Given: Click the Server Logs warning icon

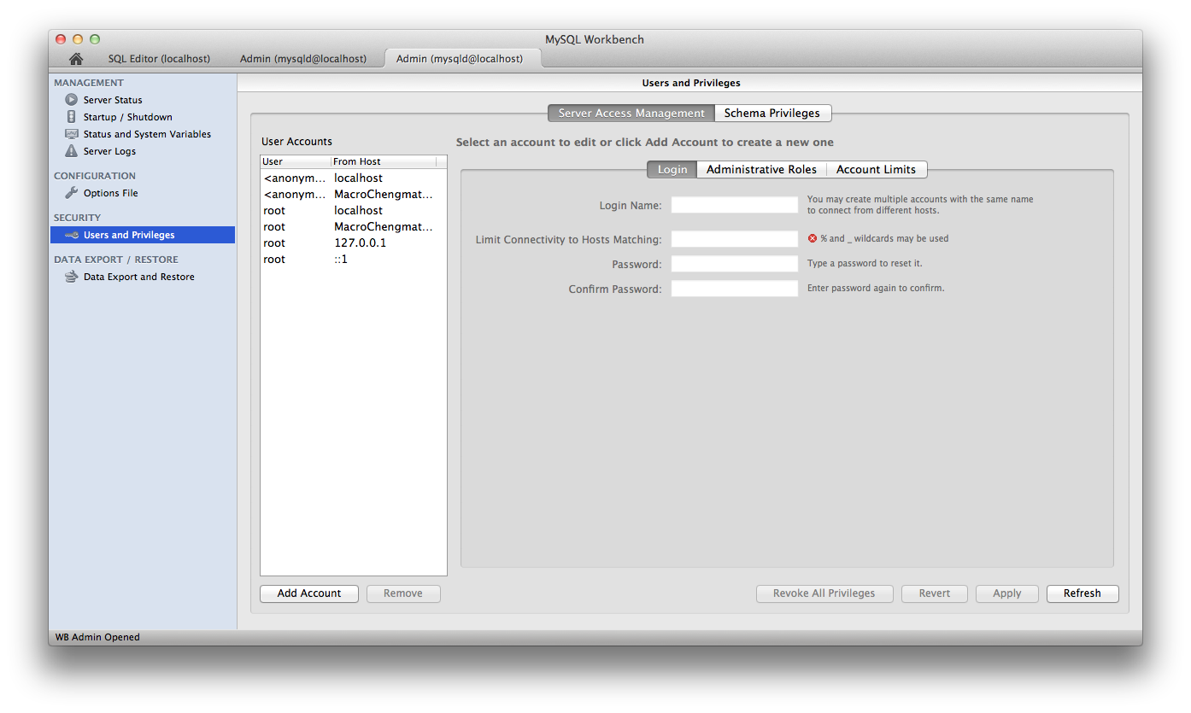Looking at the screenshot, I should click(x=72, y=151).
